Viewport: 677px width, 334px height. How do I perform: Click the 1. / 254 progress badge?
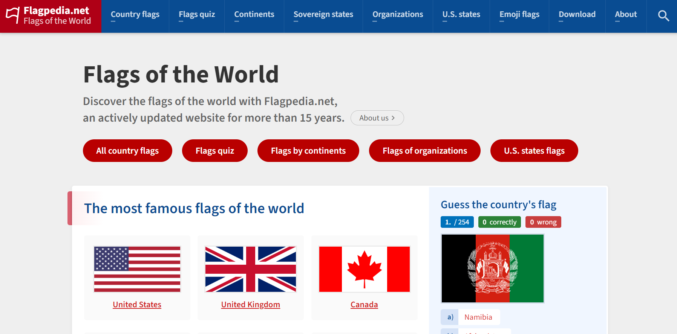[457, 222]
